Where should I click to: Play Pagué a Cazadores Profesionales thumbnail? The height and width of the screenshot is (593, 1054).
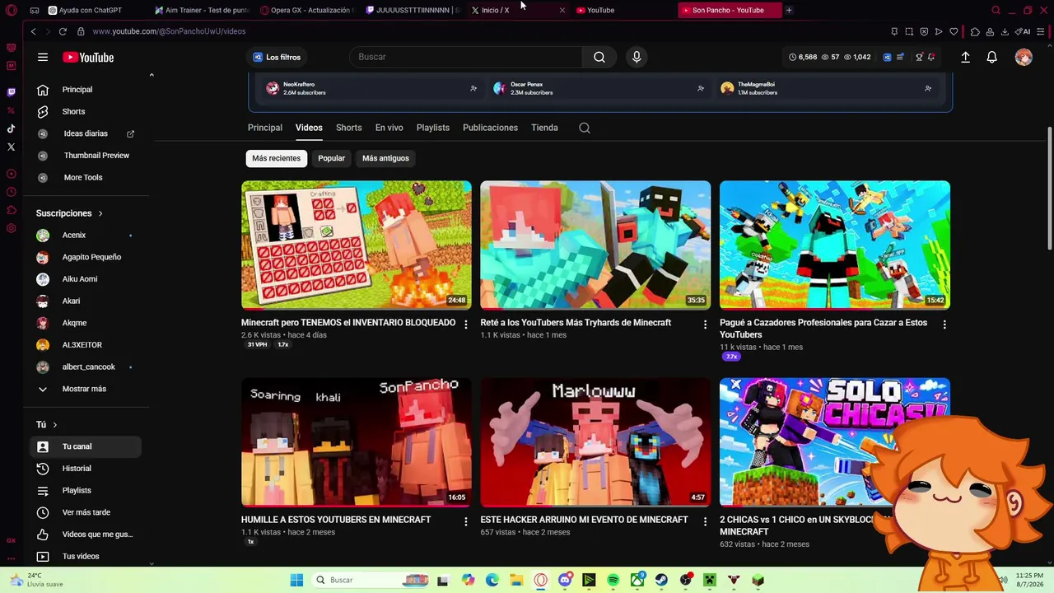click(x=835, y=245)
